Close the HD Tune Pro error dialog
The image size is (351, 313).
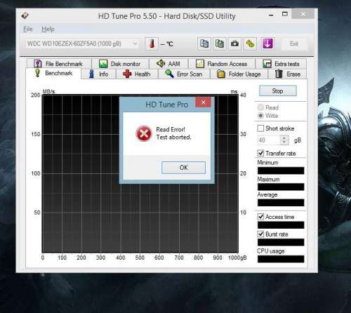click(203, 102)
